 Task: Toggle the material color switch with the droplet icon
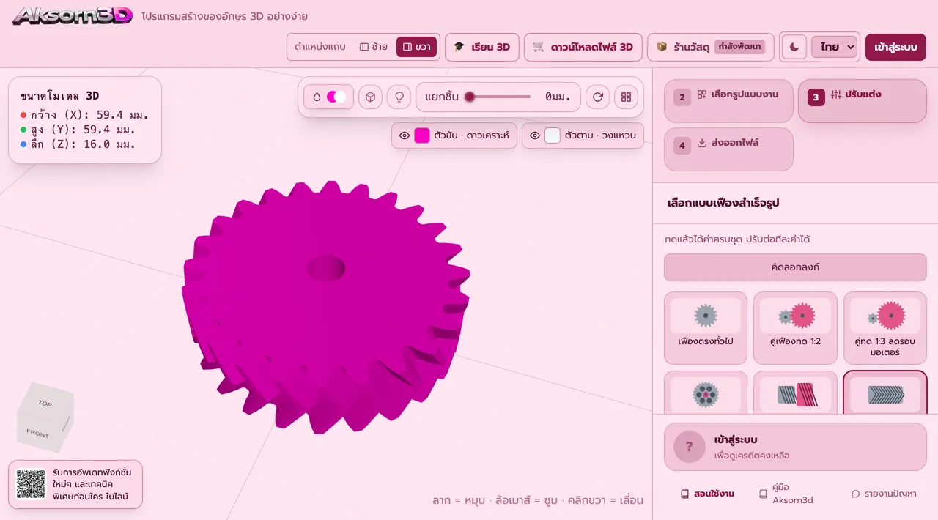point(329,97)
